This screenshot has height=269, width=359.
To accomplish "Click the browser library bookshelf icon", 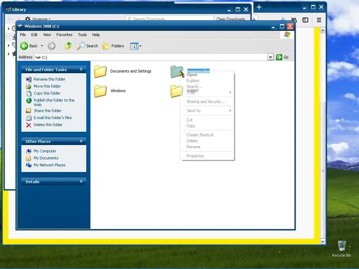I will click(x=294, y=20).
